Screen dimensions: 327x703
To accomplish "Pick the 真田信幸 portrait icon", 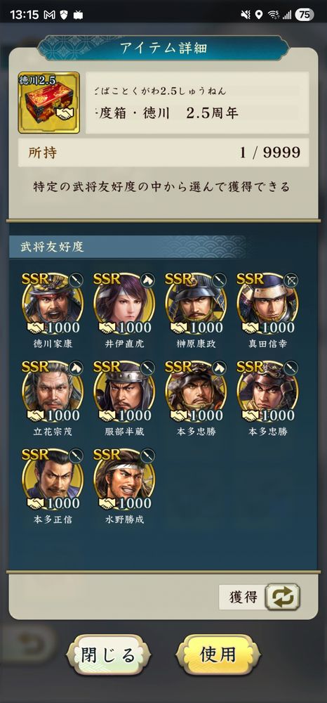I will (x=267, y=304).
